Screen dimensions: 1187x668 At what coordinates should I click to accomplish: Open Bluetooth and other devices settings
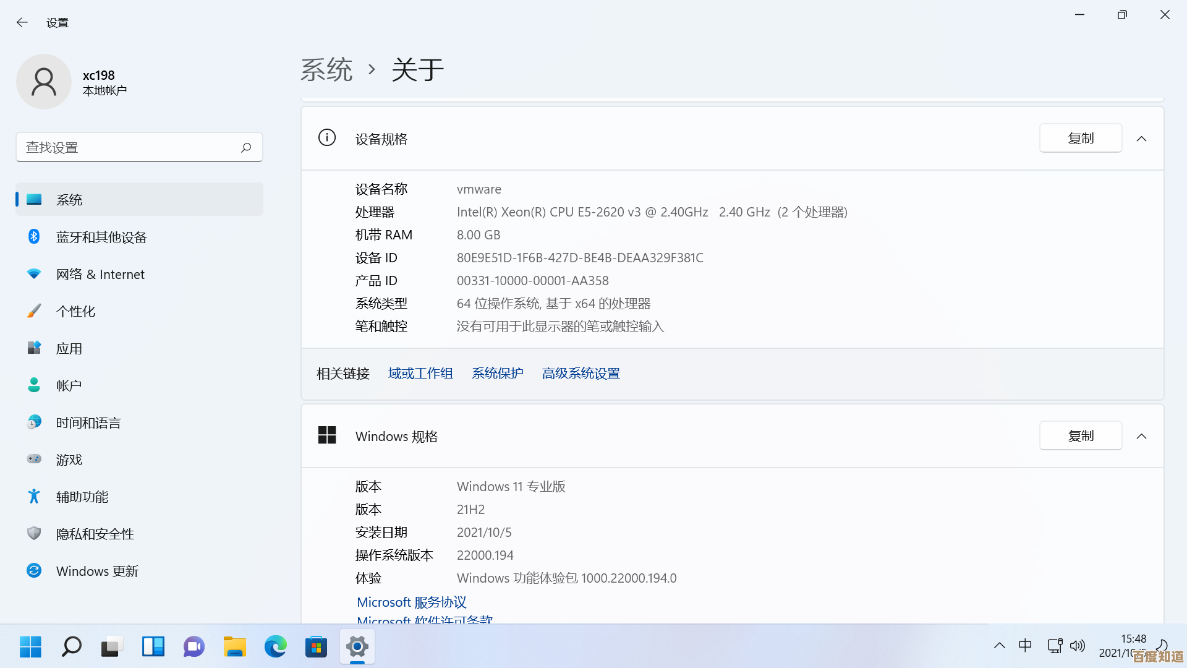point(101,237)
